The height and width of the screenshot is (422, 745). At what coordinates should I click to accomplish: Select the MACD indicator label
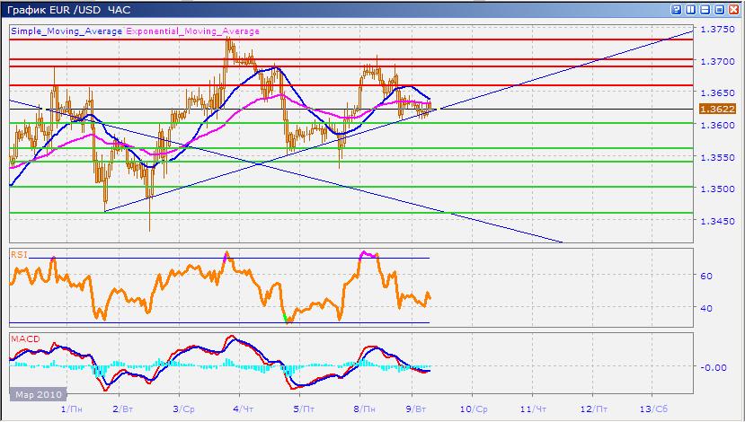click(x=22, y=338)
